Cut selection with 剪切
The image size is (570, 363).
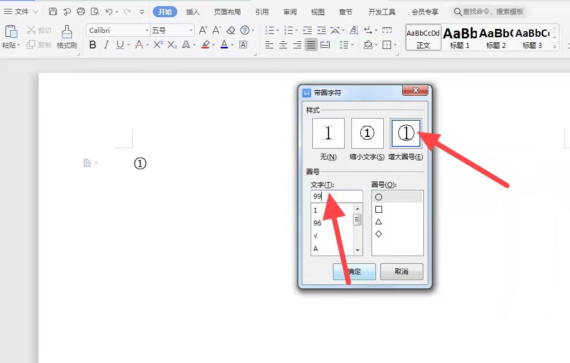coord(39,31)
